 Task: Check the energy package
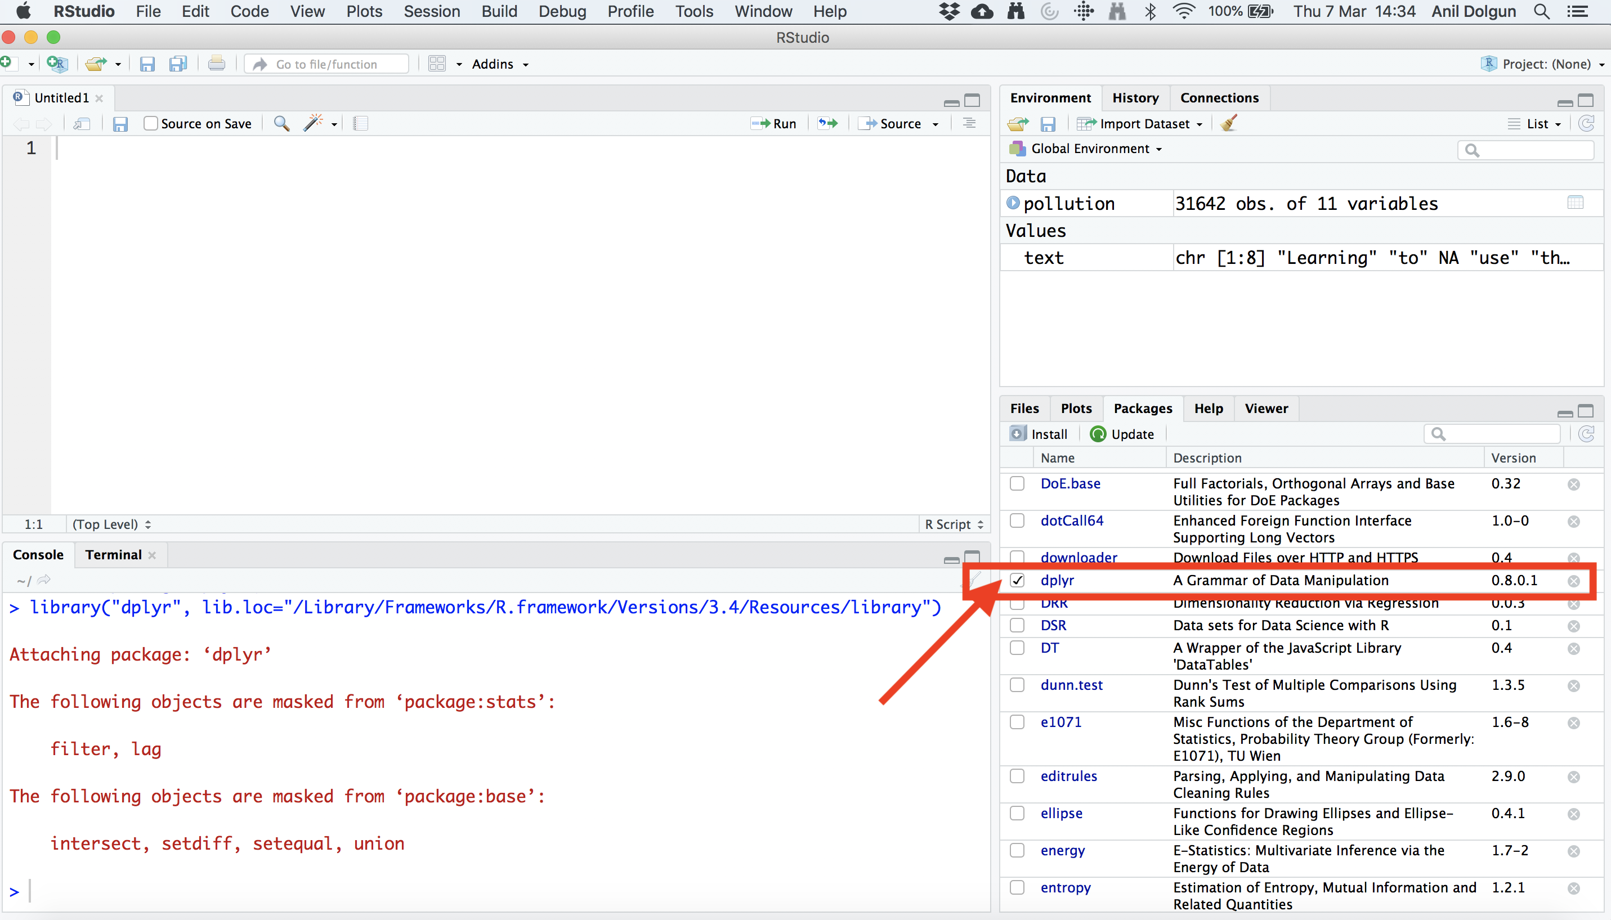coord(1017,850)
